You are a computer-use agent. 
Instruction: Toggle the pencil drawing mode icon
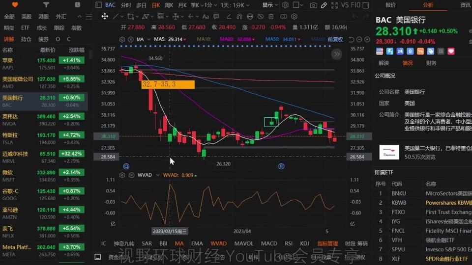click(324, 5)
